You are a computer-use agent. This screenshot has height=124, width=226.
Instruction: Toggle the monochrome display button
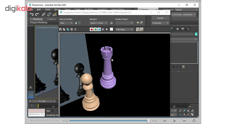(x=107, y=29)
